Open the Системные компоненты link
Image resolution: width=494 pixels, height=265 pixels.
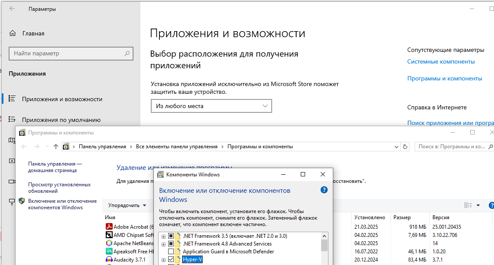[x=441, y=61]
